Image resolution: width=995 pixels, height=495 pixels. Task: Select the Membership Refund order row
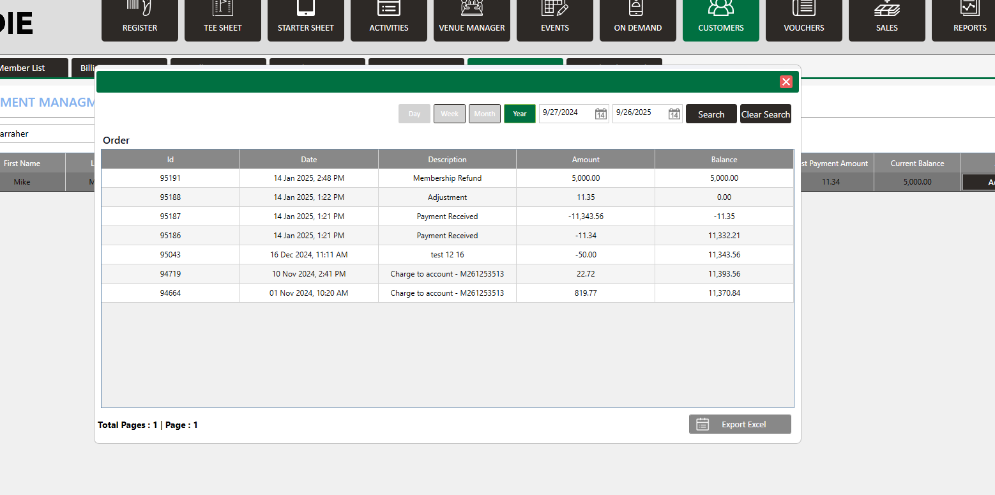click(447, 178)
